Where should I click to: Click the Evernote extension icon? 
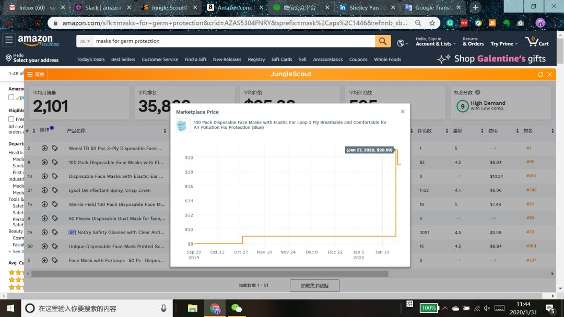point(506,23)
